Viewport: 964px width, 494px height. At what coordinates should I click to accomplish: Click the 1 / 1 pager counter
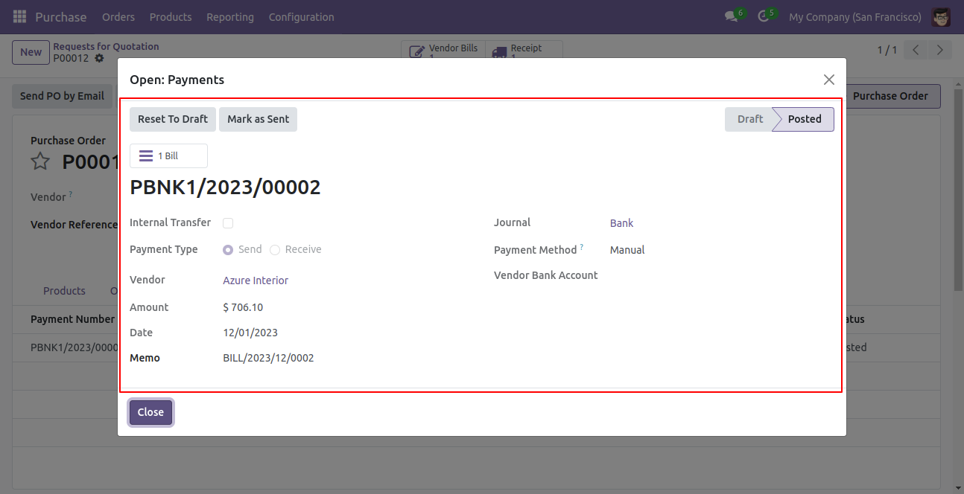(887, 50)
